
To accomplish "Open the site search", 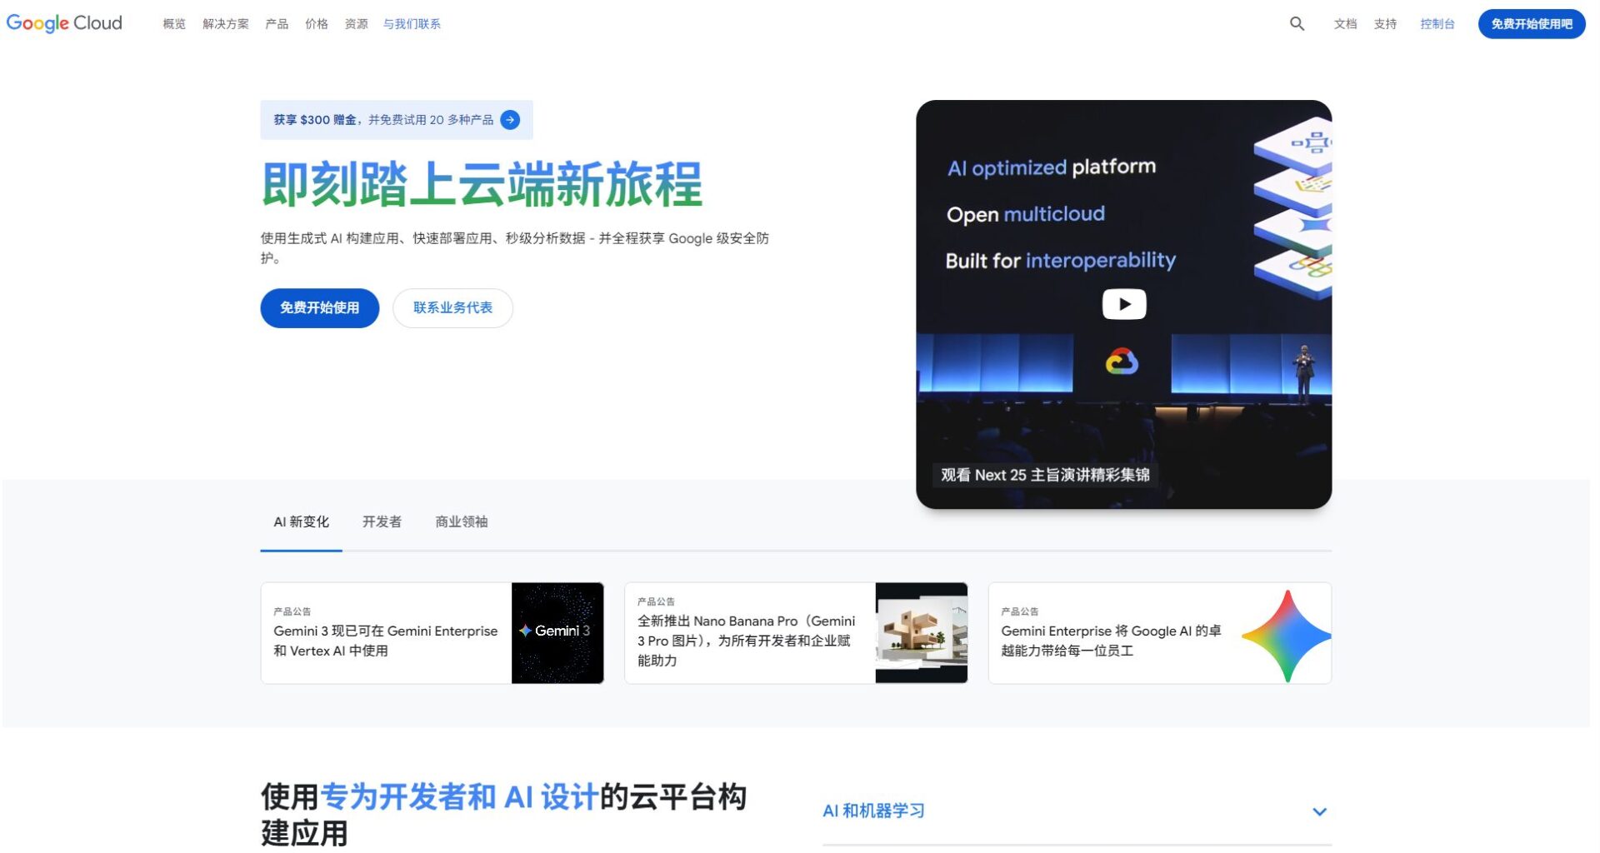I will [x=1296, y=23].
